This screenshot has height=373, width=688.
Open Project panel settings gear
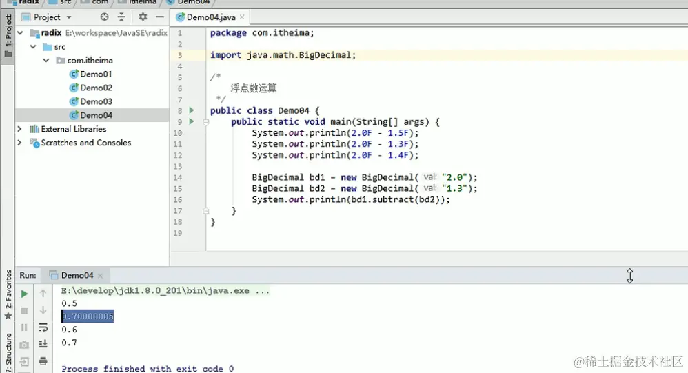pos(143,17)
